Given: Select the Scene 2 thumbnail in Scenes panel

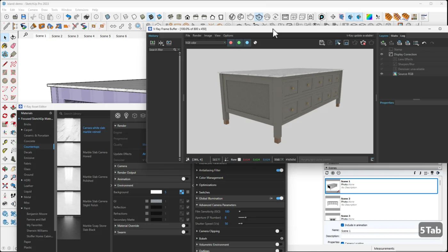Looking at the screenshot, I should [x=332, y=203].
